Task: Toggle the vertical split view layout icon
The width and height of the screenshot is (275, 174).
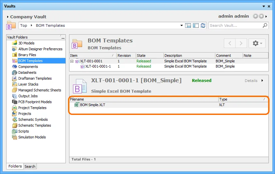Action: 195,25
